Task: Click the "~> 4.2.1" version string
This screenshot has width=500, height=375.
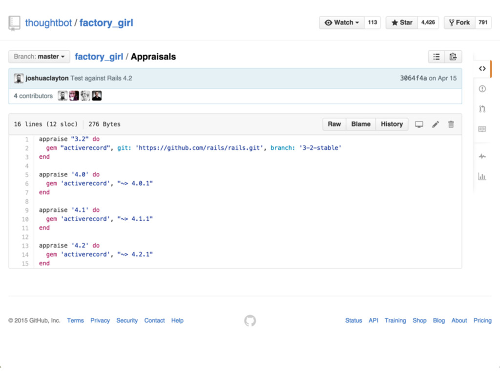Action: tap(135, 254)
